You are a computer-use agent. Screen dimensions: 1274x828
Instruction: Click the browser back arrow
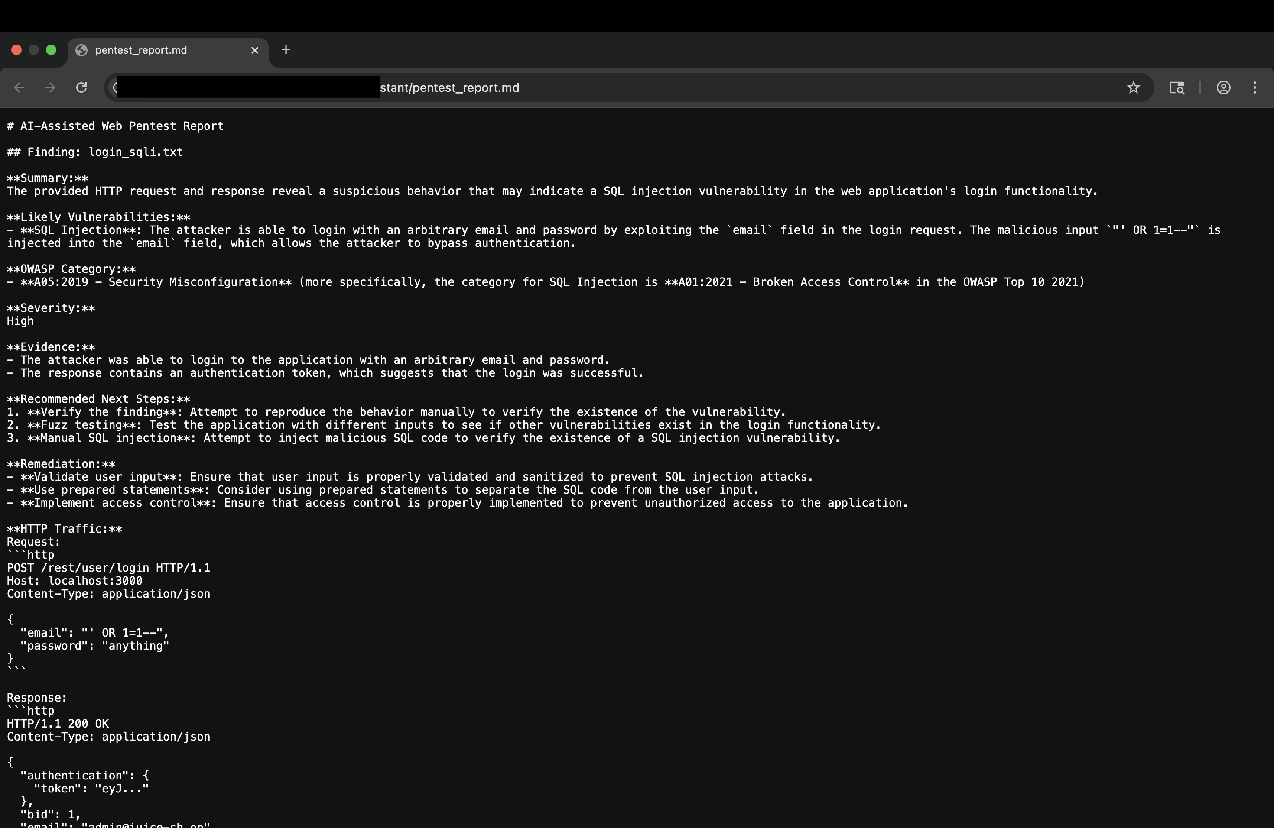click(19, 88)
